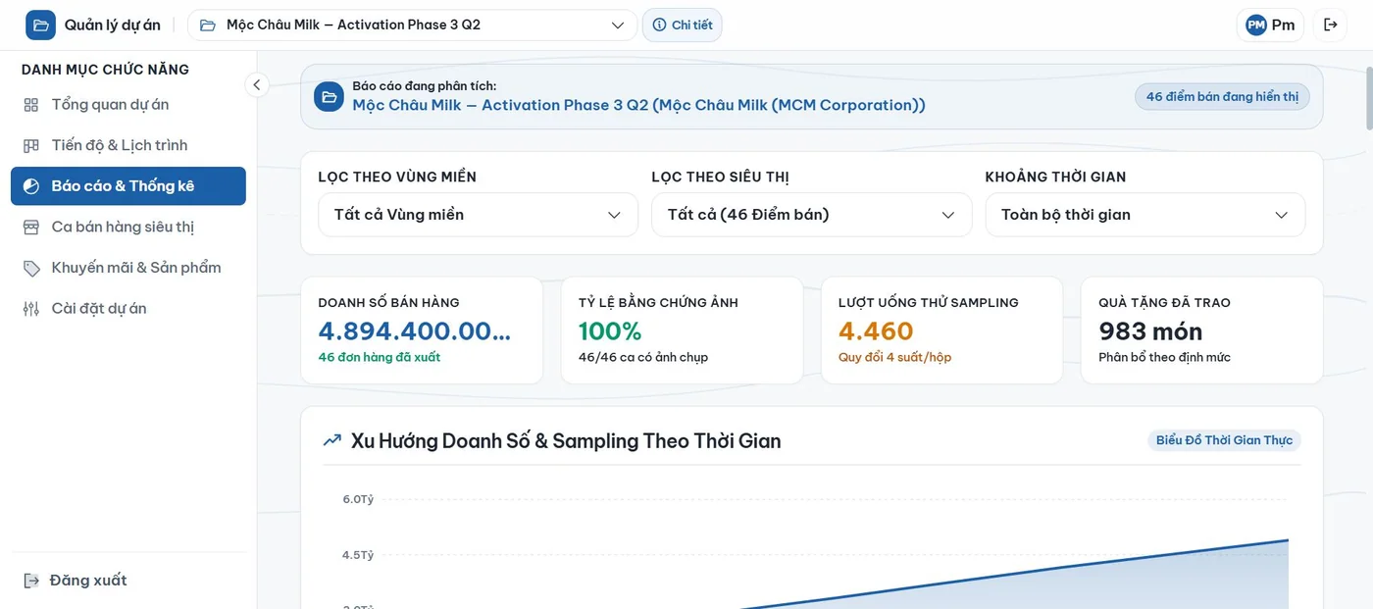Click the Xu Hướng Doanh Số chart heading
Screen dimensions: 1373x609
tap(566, 440)
